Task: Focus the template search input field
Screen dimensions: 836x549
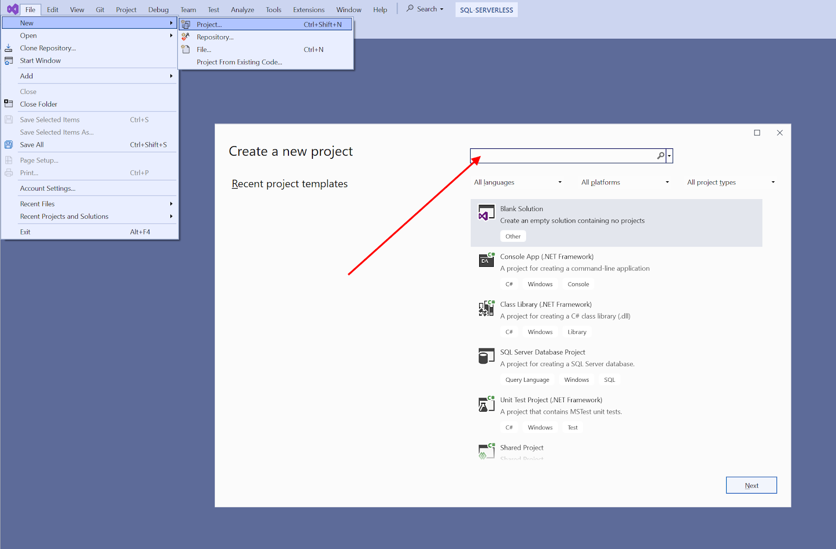Action: pos(563,156)
